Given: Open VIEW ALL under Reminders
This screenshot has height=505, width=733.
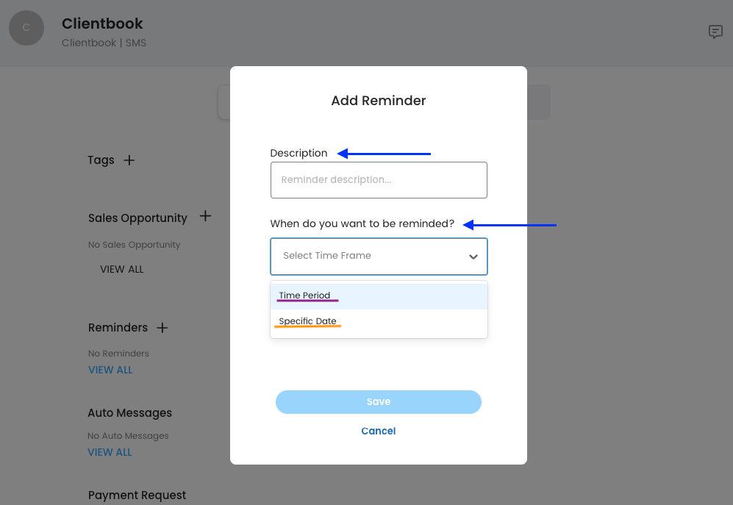Looking at the screenshot, I should [x=110, y=370].
